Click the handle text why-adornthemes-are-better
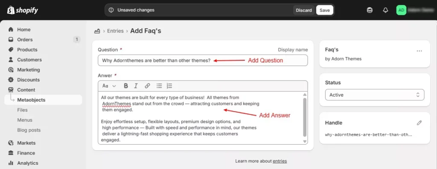This screenshot has width=437, height=169. [368, 135]
